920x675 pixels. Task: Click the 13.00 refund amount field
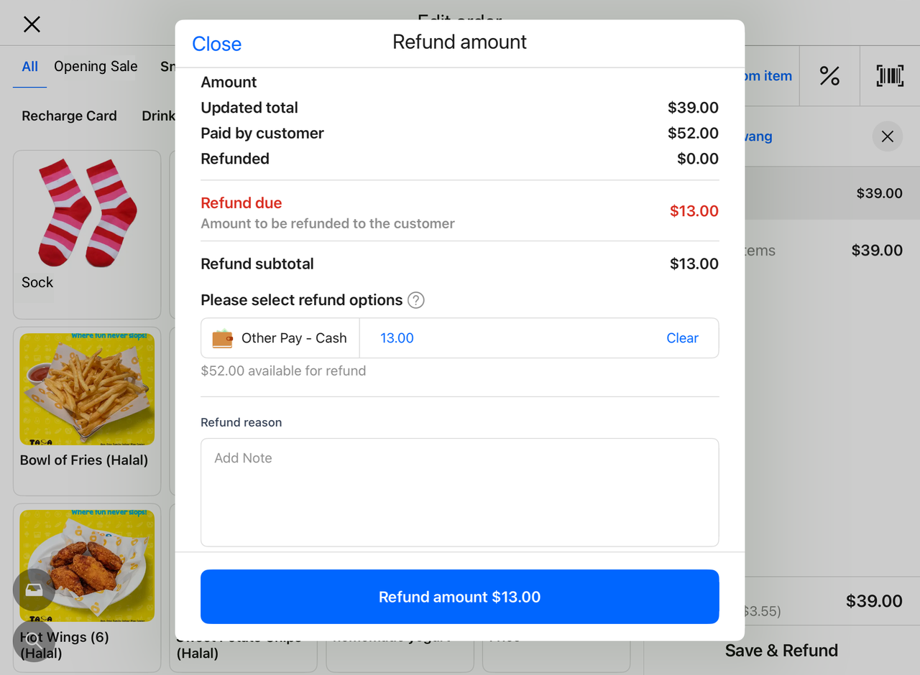click(x=503, y=338)
